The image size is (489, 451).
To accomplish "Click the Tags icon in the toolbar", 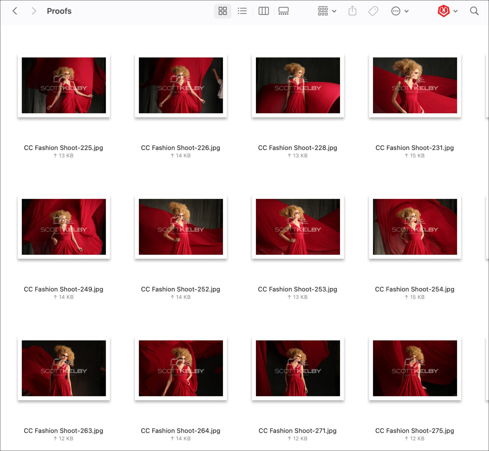I will click(x=373, y=11).
